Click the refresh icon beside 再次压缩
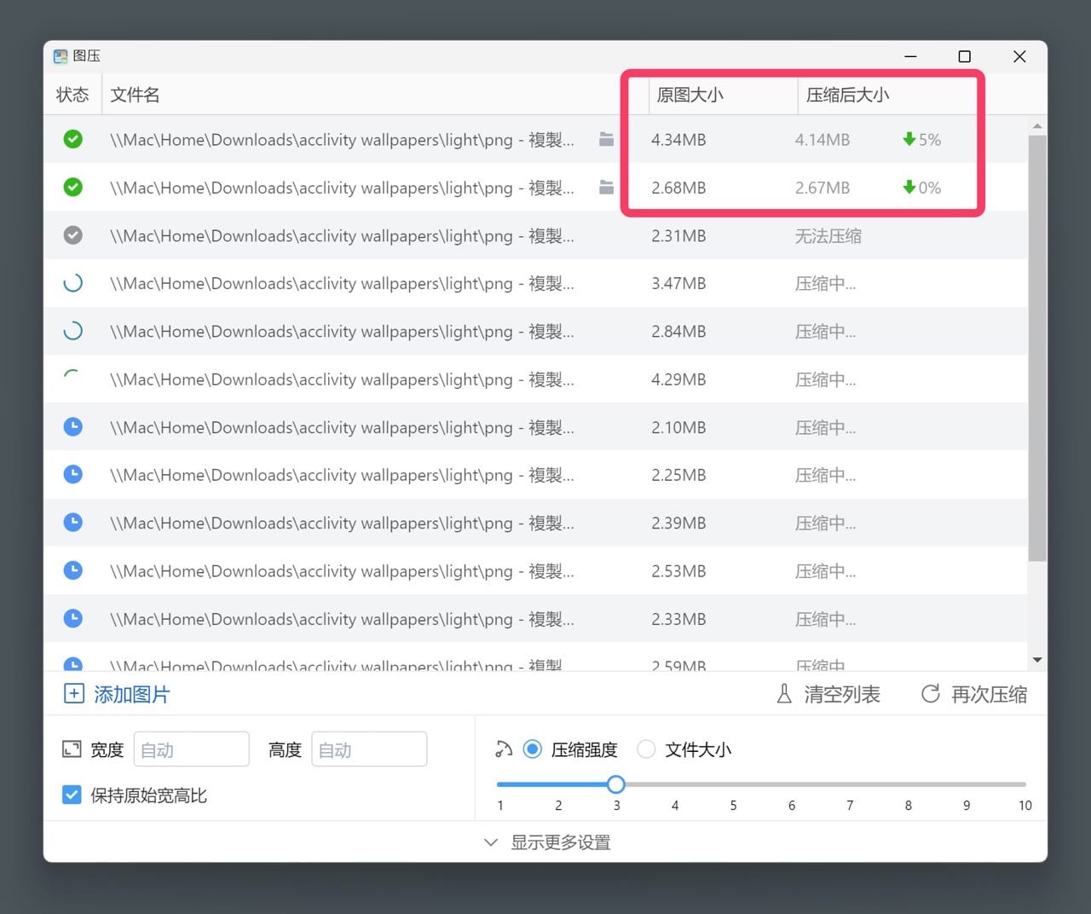 [931, 694]
